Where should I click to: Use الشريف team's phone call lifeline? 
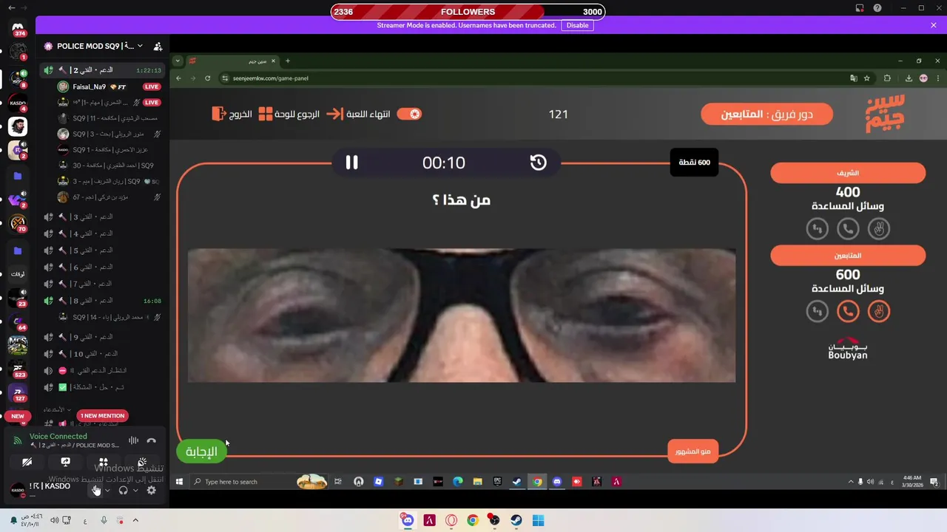(848, 229)
